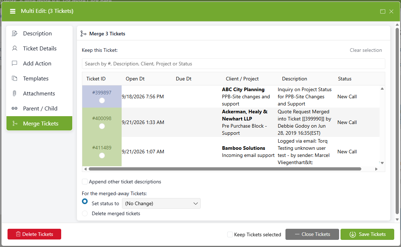Click the Ticket Details person icon

click(x=15, y=48)
